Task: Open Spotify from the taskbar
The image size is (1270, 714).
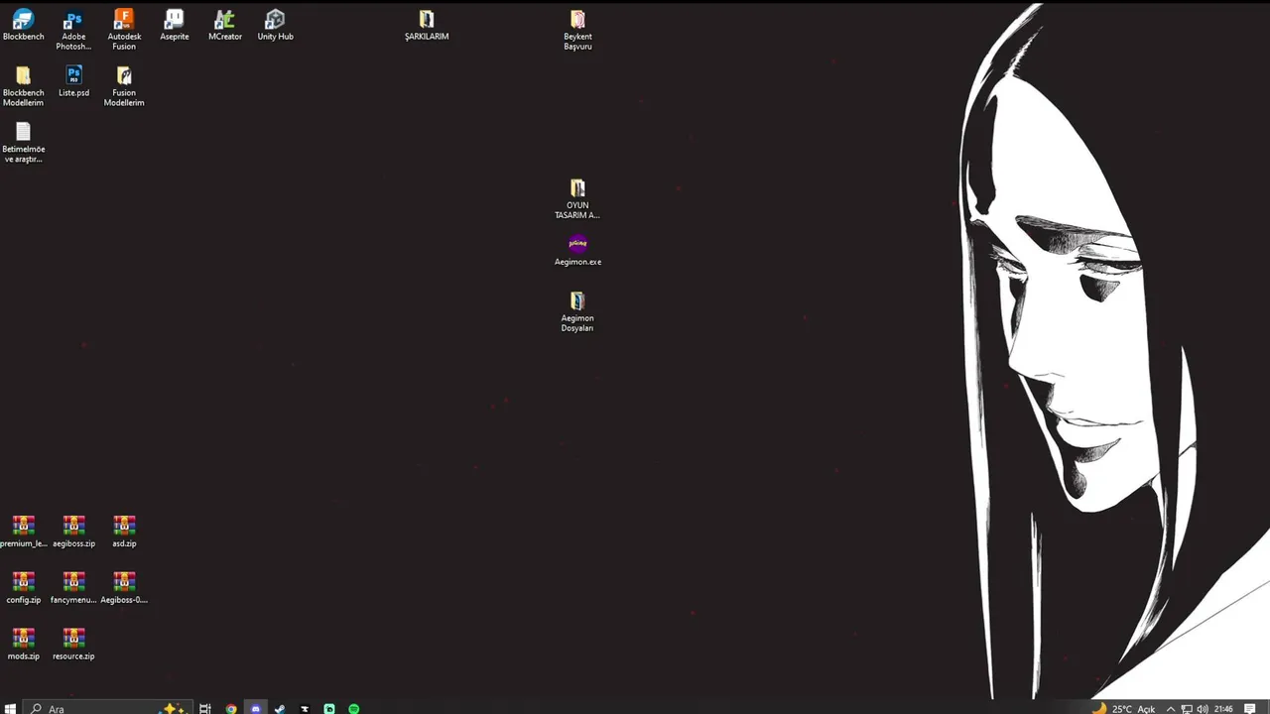Action: point(353,708)
